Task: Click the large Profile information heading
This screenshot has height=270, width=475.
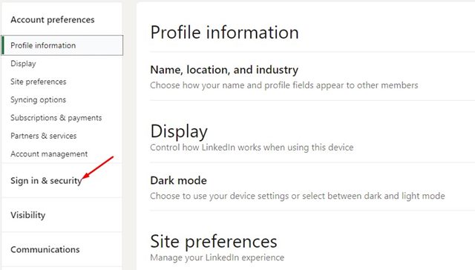Action: [224, 33]
